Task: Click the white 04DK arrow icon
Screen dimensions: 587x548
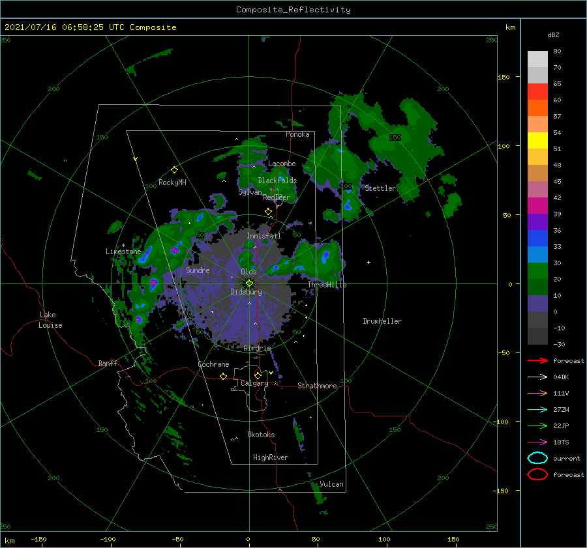Action: pyautogui.click(x=537, y=377)
